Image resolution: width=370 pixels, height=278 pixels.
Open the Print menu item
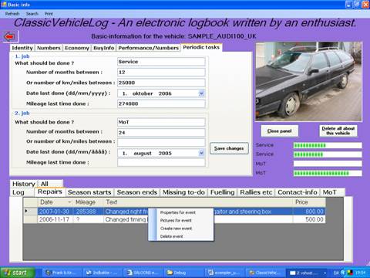(49, 14)
